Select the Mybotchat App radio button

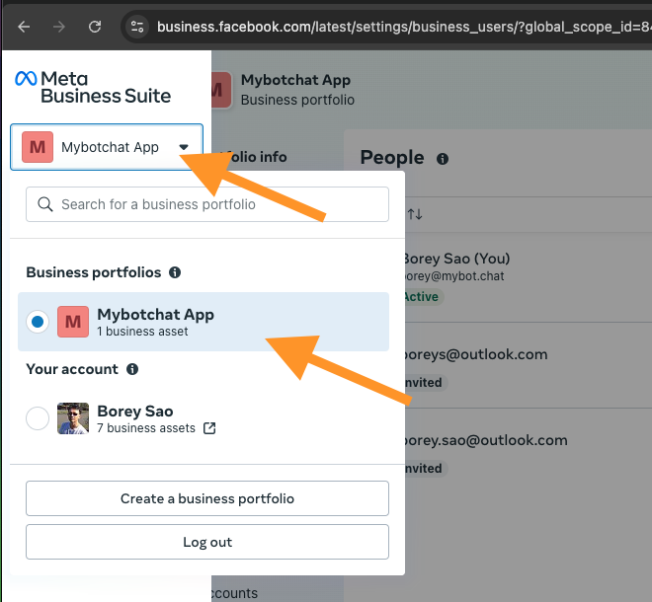pos(38,322)
